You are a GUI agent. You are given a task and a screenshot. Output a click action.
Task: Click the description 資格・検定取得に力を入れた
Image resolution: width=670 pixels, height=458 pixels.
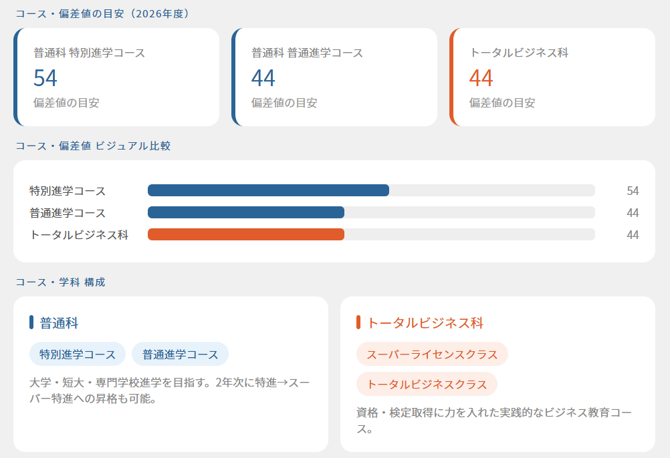pyautogui.click(x=494, y=420)
